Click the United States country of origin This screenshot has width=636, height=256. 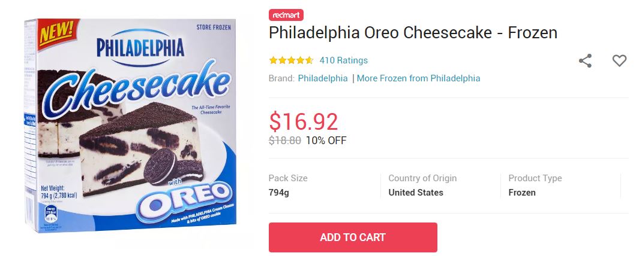(416, 193)
